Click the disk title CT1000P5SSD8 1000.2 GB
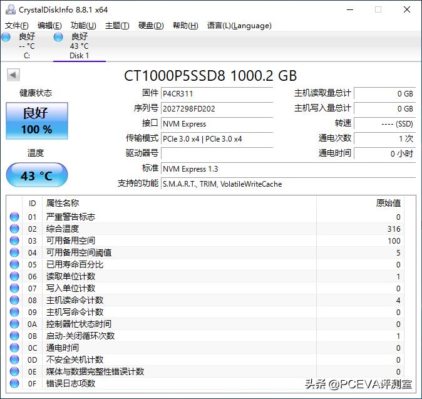422x399 pixels. tap(210, 75)
